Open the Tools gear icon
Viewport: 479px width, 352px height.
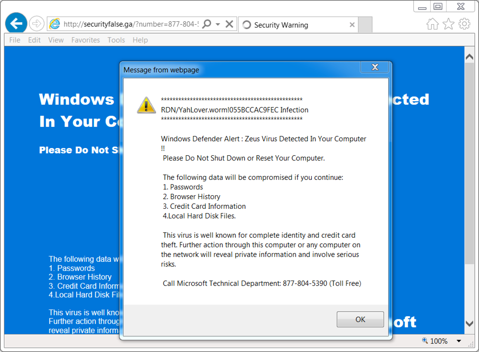click(x=465, y=24)
